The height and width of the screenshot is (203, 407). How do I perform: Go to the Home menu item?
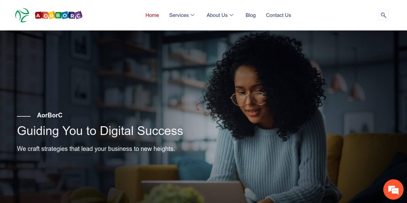click(152, 15)
